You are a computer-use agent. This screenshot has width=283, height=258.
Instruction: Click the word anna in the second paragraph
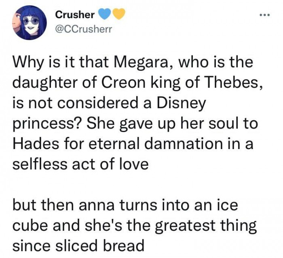97,206
